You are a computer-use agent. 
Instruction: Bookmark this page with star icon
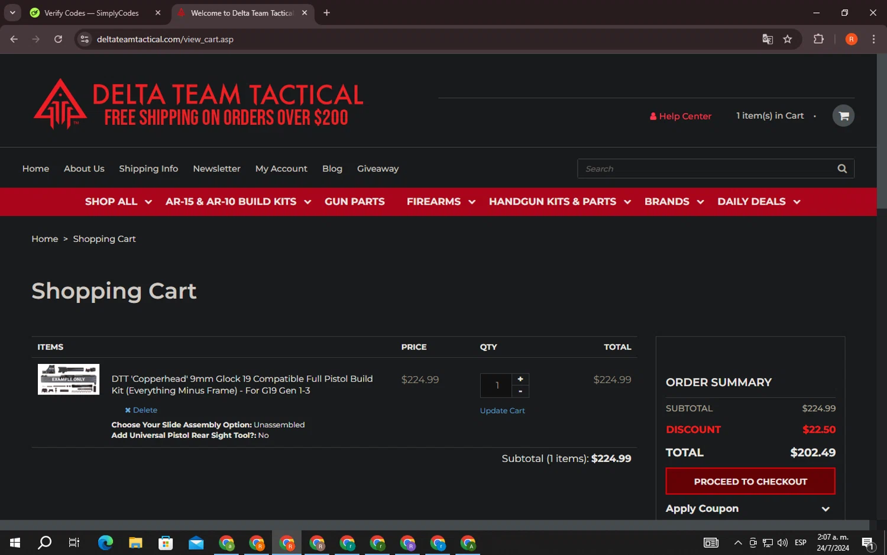788,39
